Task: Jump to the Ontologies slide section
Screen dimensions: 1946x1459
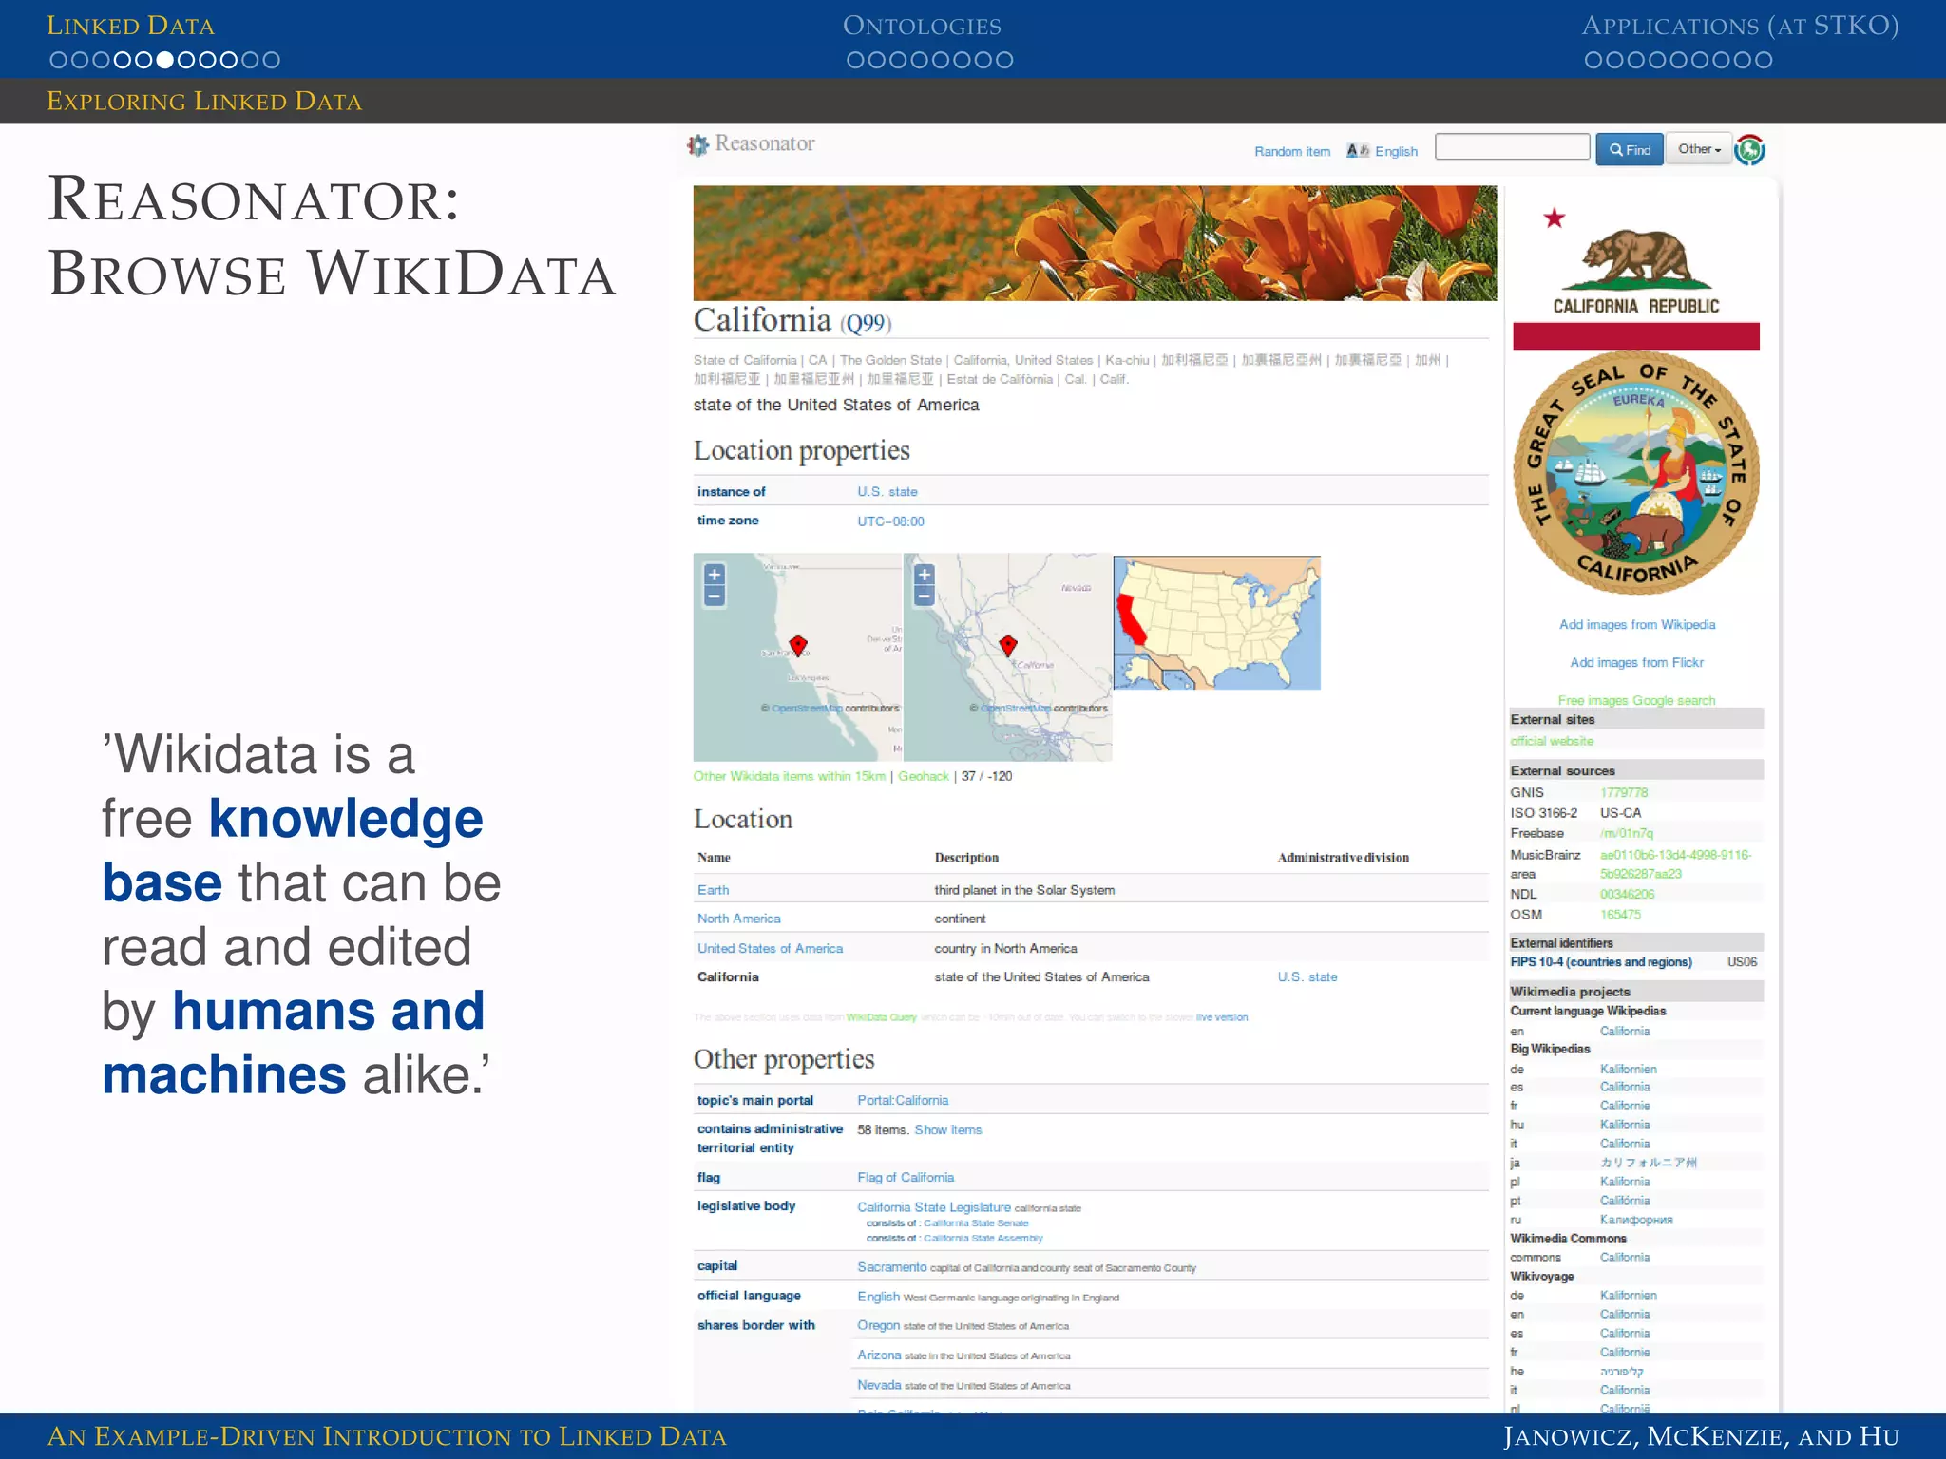Action: click(922, 26)
